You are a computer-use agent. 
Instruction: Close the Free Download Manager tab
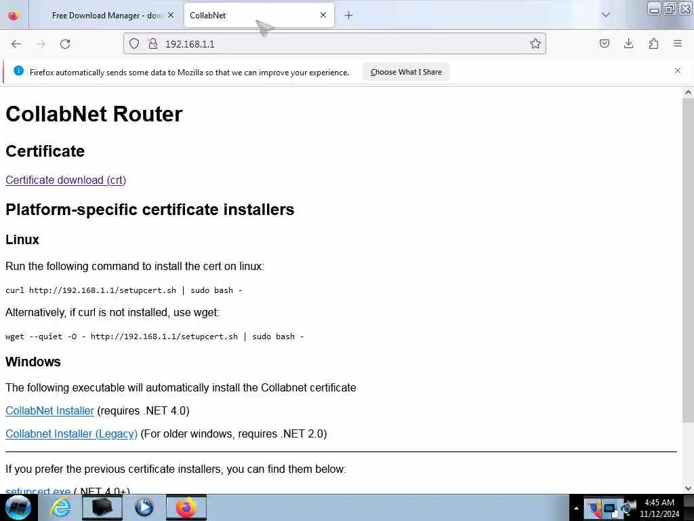coord(171,15)
